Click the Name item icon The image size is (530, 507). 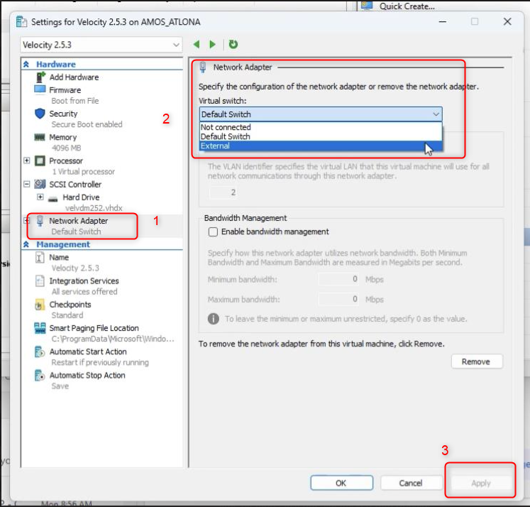click(40, 257)
